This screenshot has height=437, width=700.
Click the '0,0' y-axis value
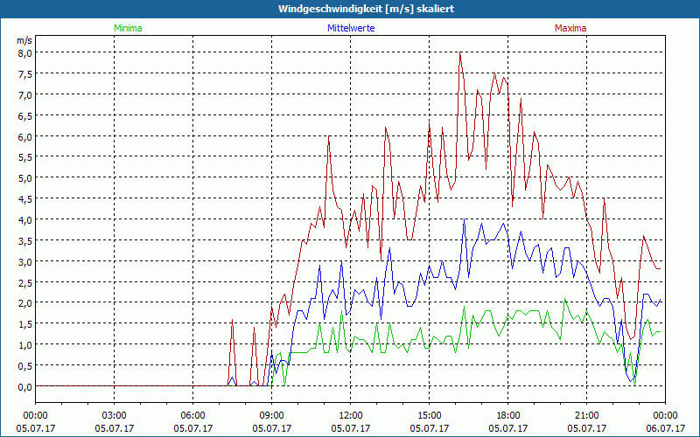pyautogui.click(x=25, y=387)
